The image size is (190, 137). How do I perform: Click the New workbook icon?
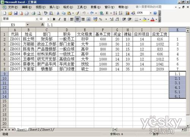pyautogui.click(x=5, y=13)
